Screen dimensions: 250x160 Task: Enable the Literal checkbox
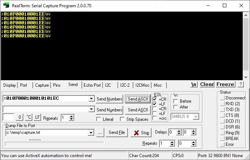pos(99,119)
